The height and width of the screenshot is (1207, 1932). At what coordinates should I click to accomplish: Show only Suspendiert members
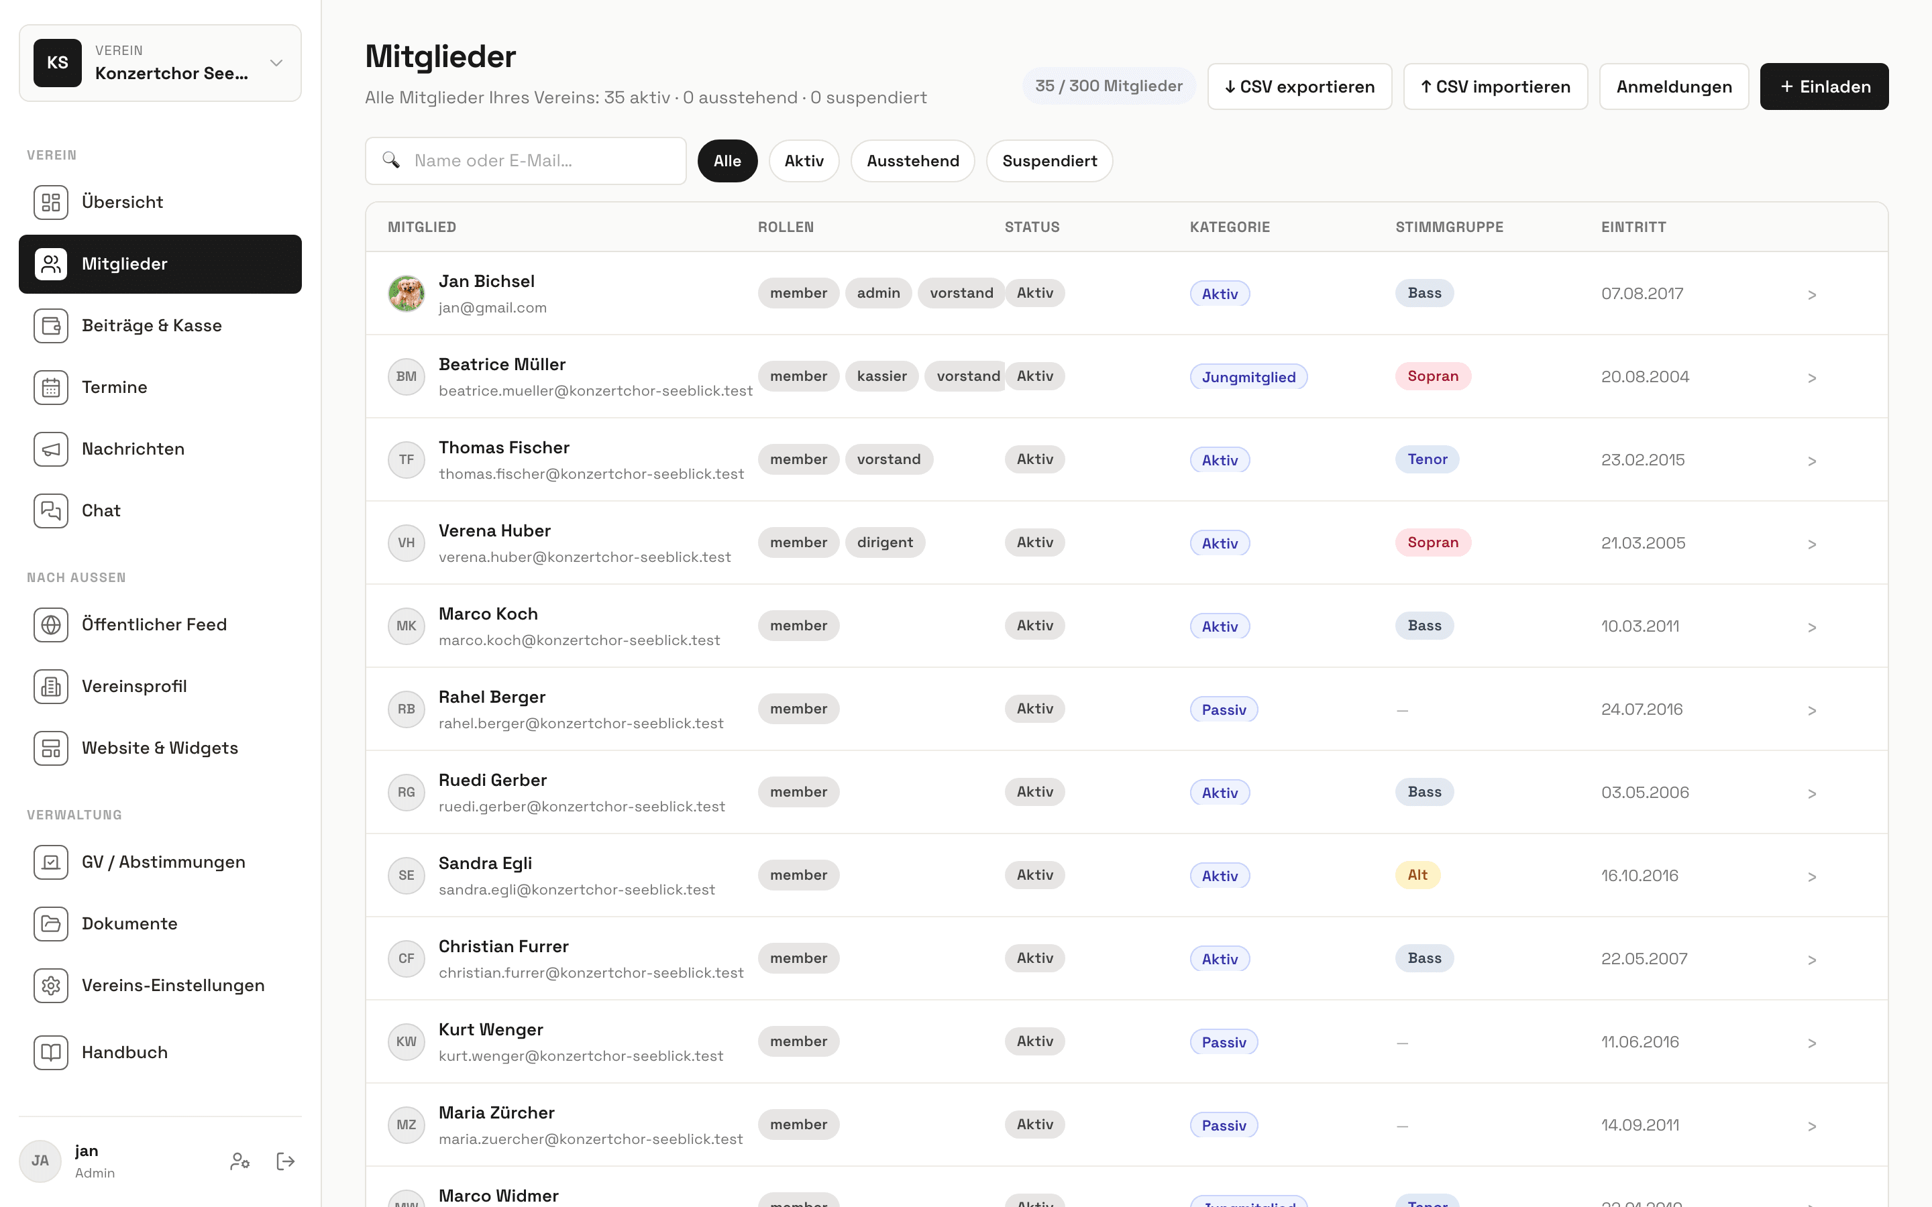point(1049,160)
